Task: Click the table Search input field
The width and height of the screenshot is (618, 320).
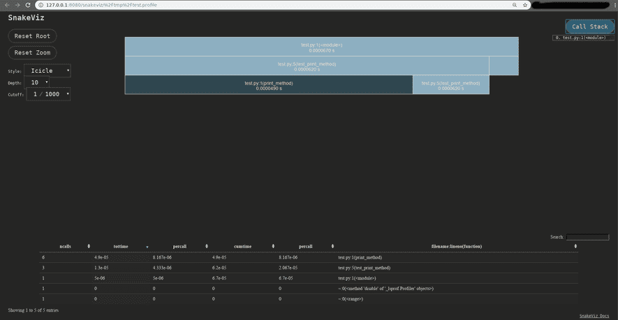Action: point(587,237)
